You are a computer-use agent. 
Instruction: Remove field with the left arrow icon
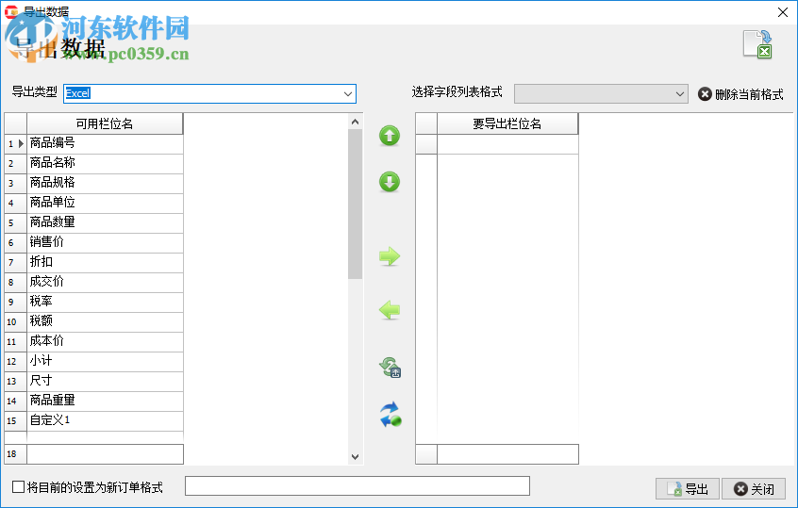point(390,310)
